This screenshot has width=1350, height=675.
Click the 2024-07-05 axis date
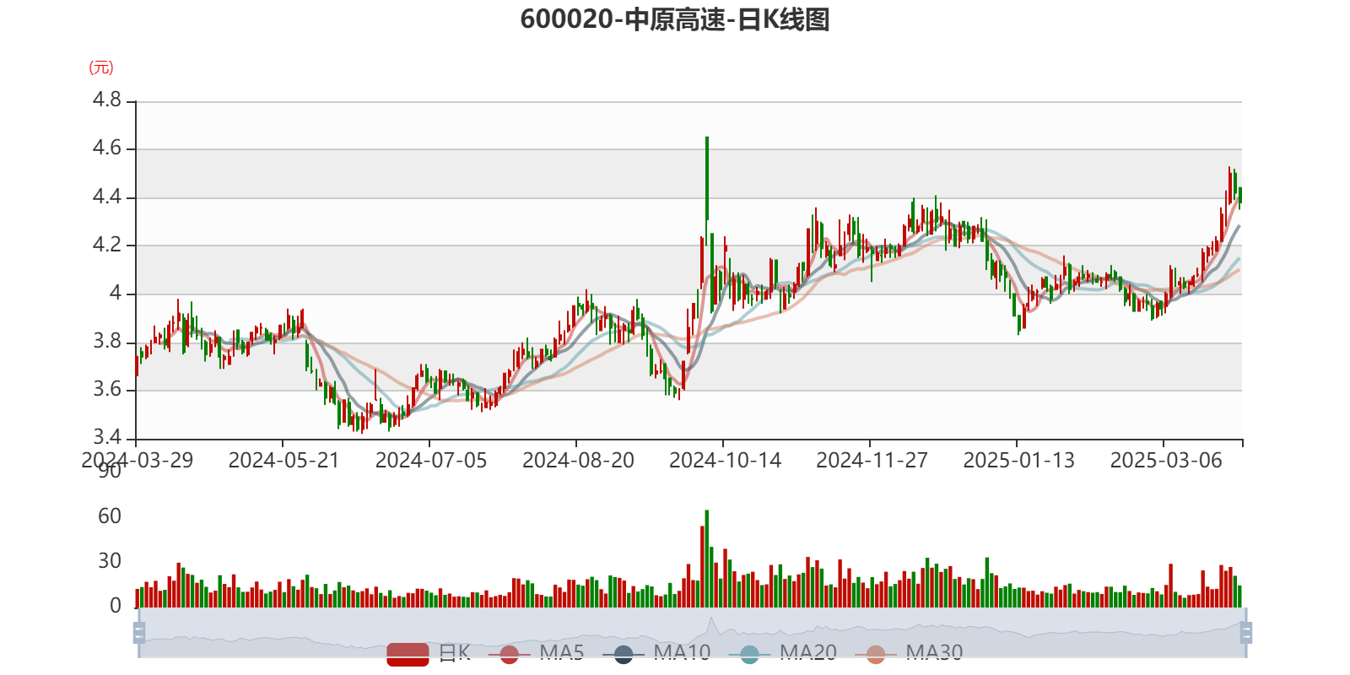[431, 461]
